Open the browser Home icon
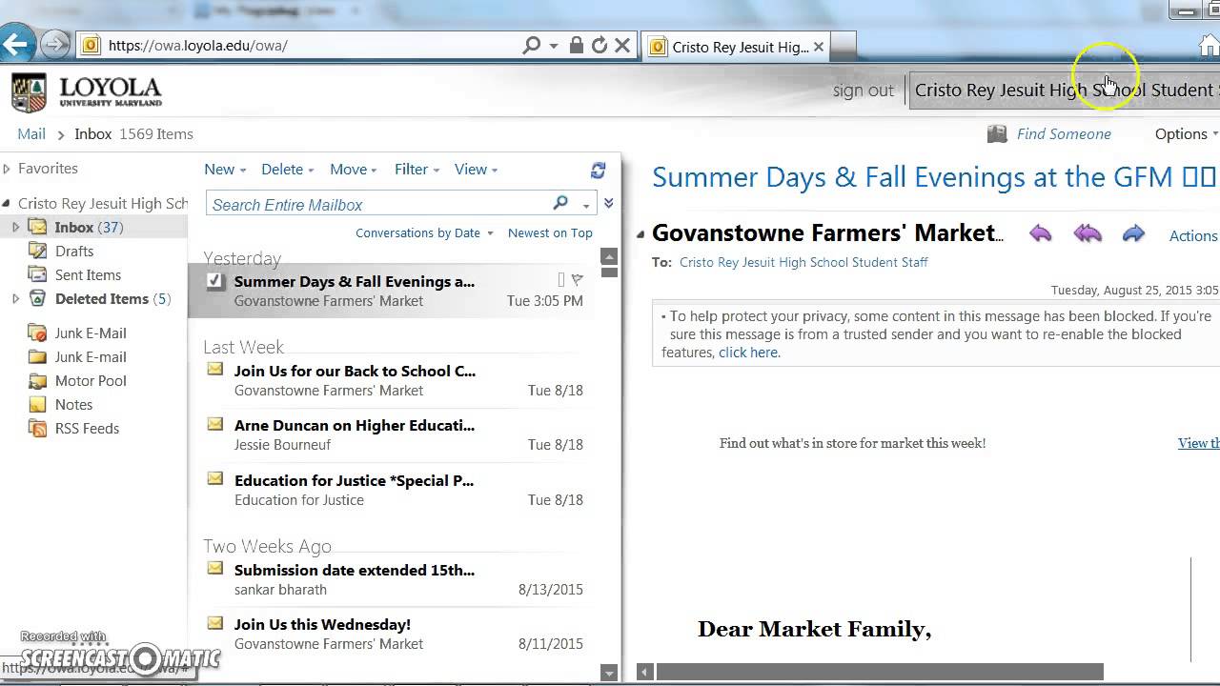 [x=1209, y=46]
